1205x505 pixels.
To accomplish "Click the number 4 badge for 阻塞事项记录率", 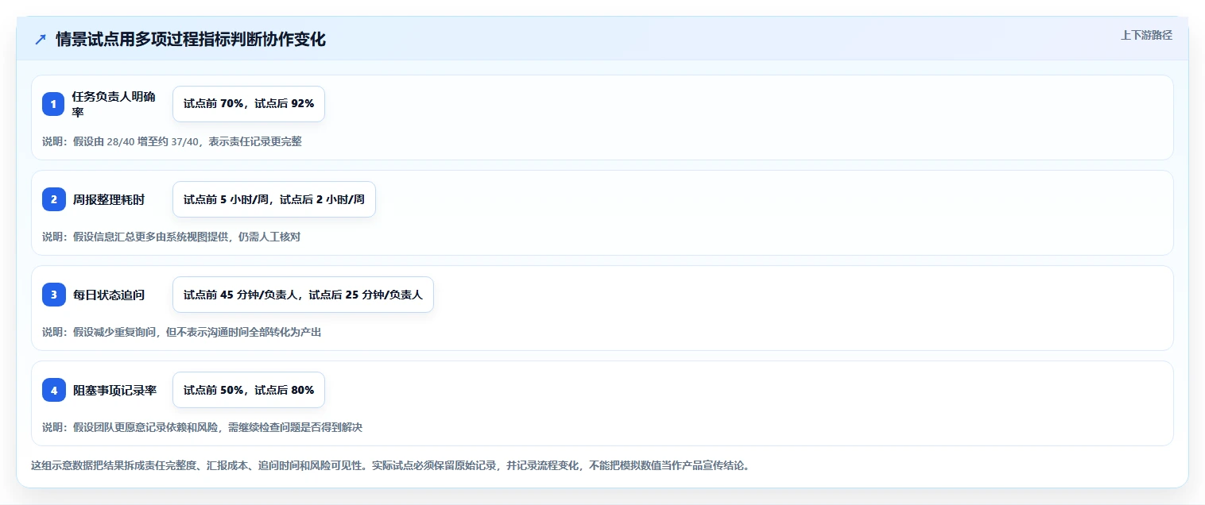I will coord(53,390).
